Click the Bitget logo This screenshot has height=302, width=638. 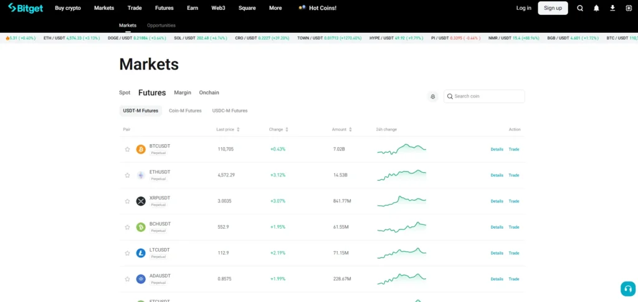pos(25,8)
